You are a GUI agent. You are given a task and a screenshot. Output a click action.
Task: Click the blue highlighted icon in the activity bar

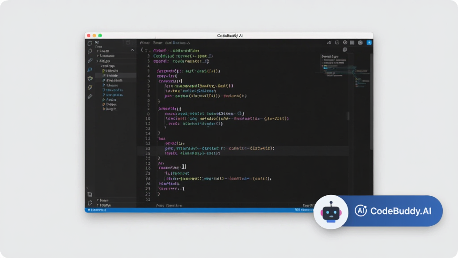click(89, 69)
